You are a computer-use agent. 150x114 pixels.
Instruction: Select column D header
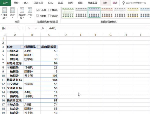tap(65, 35)
